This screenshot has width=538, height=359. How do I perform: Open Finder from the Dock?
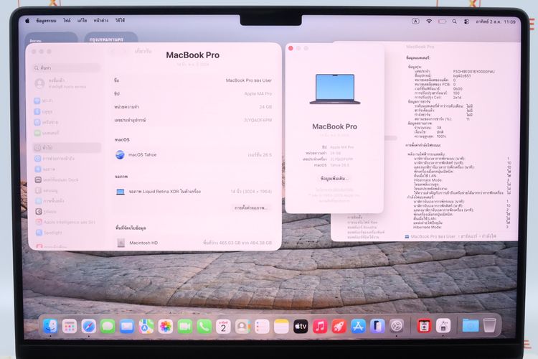(50, 326)
